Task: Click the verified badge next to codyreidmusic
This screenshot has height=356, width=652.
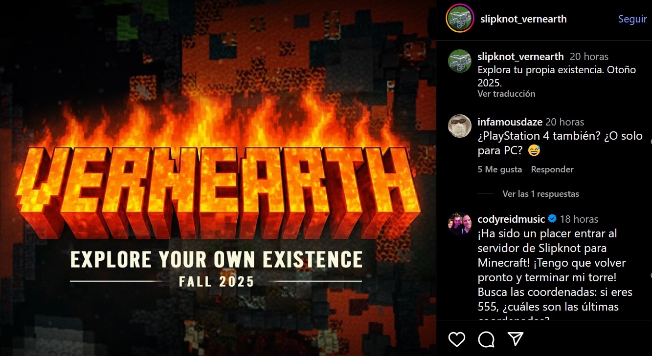Action: [552, 219]
